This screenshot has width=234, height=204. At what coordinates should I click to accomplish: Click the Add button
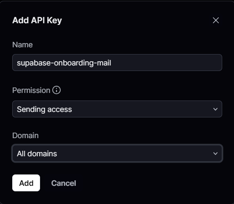coord(26,183)
